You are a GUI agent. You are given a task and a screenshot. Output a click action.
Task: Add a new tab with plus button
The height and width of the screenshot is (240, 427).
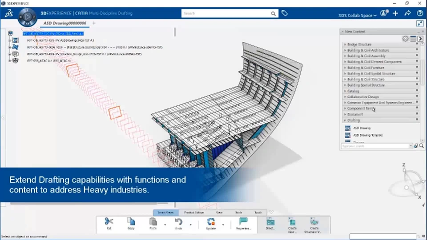tap(94, 24)
